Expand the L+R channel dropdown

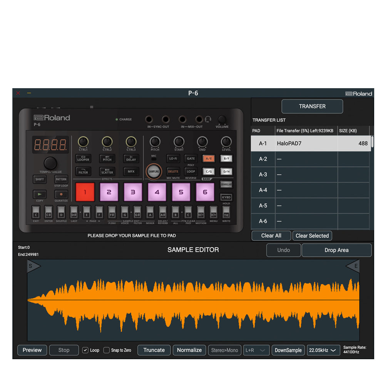pyautogui.click(x=256, y=350)
